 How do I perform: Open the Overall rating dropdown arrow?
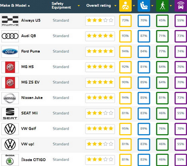click(115, 6)
